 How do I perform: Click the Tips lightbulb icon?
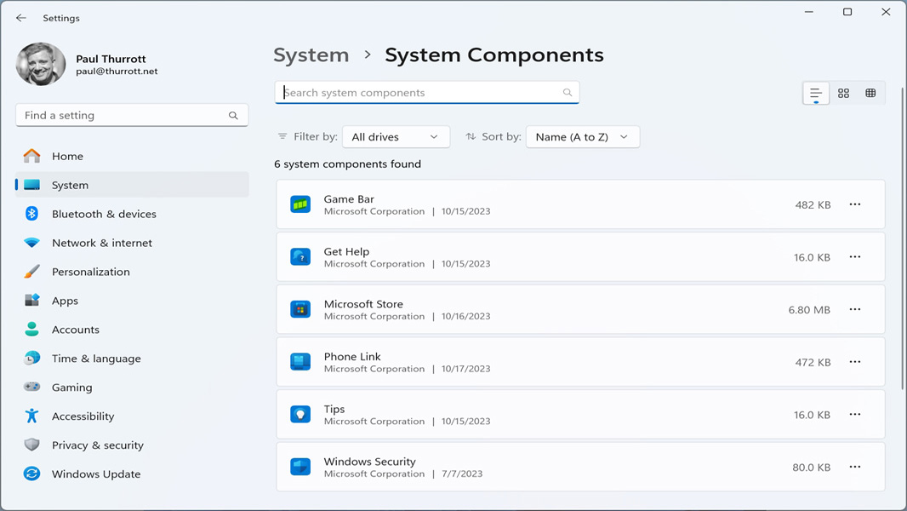(x=299, y=415)
